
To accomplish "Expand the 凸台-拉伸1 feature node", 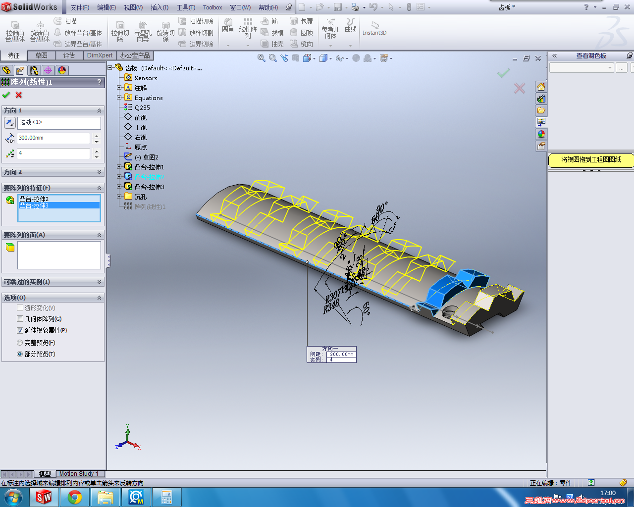I will 119,167.
